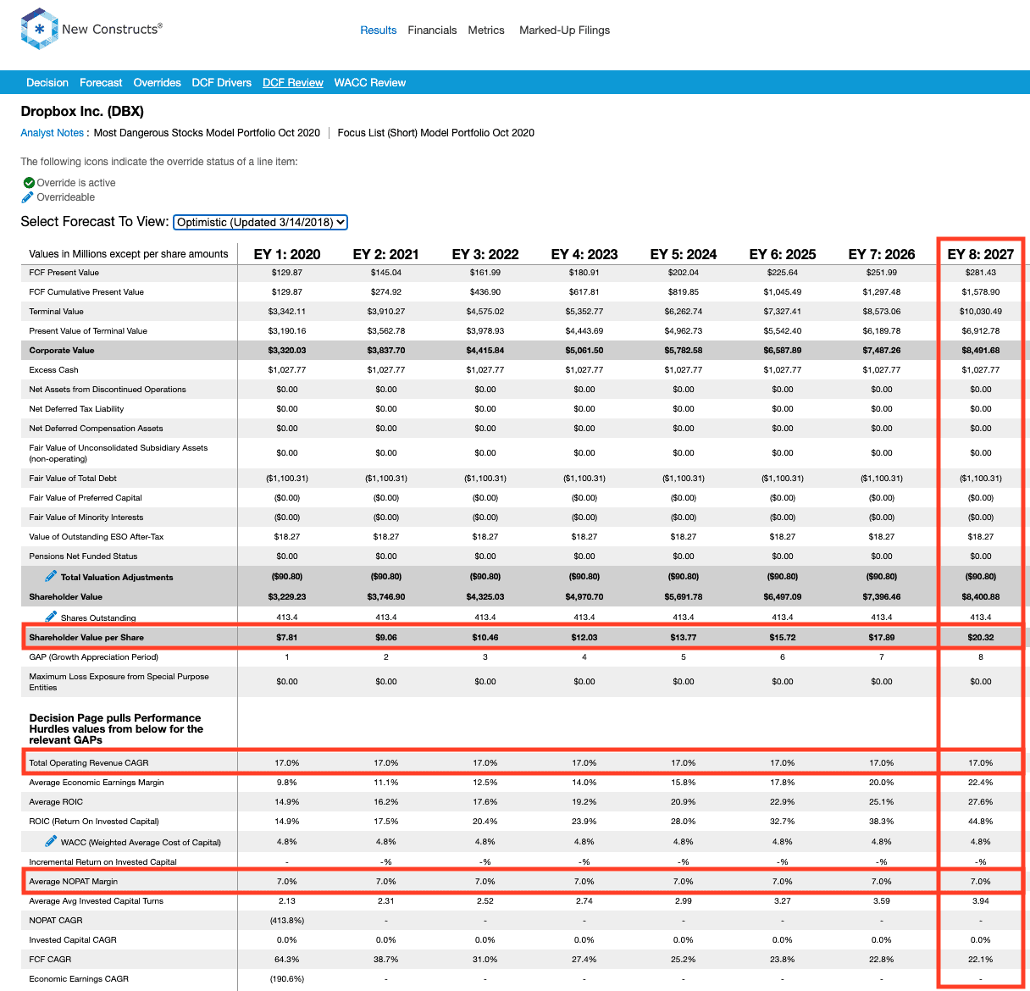The height and width of the screenshot is (991, 1030).
Task: Click the 22.4% Average Economic Earnings Margin cell
Action: [x=981, y=783]
